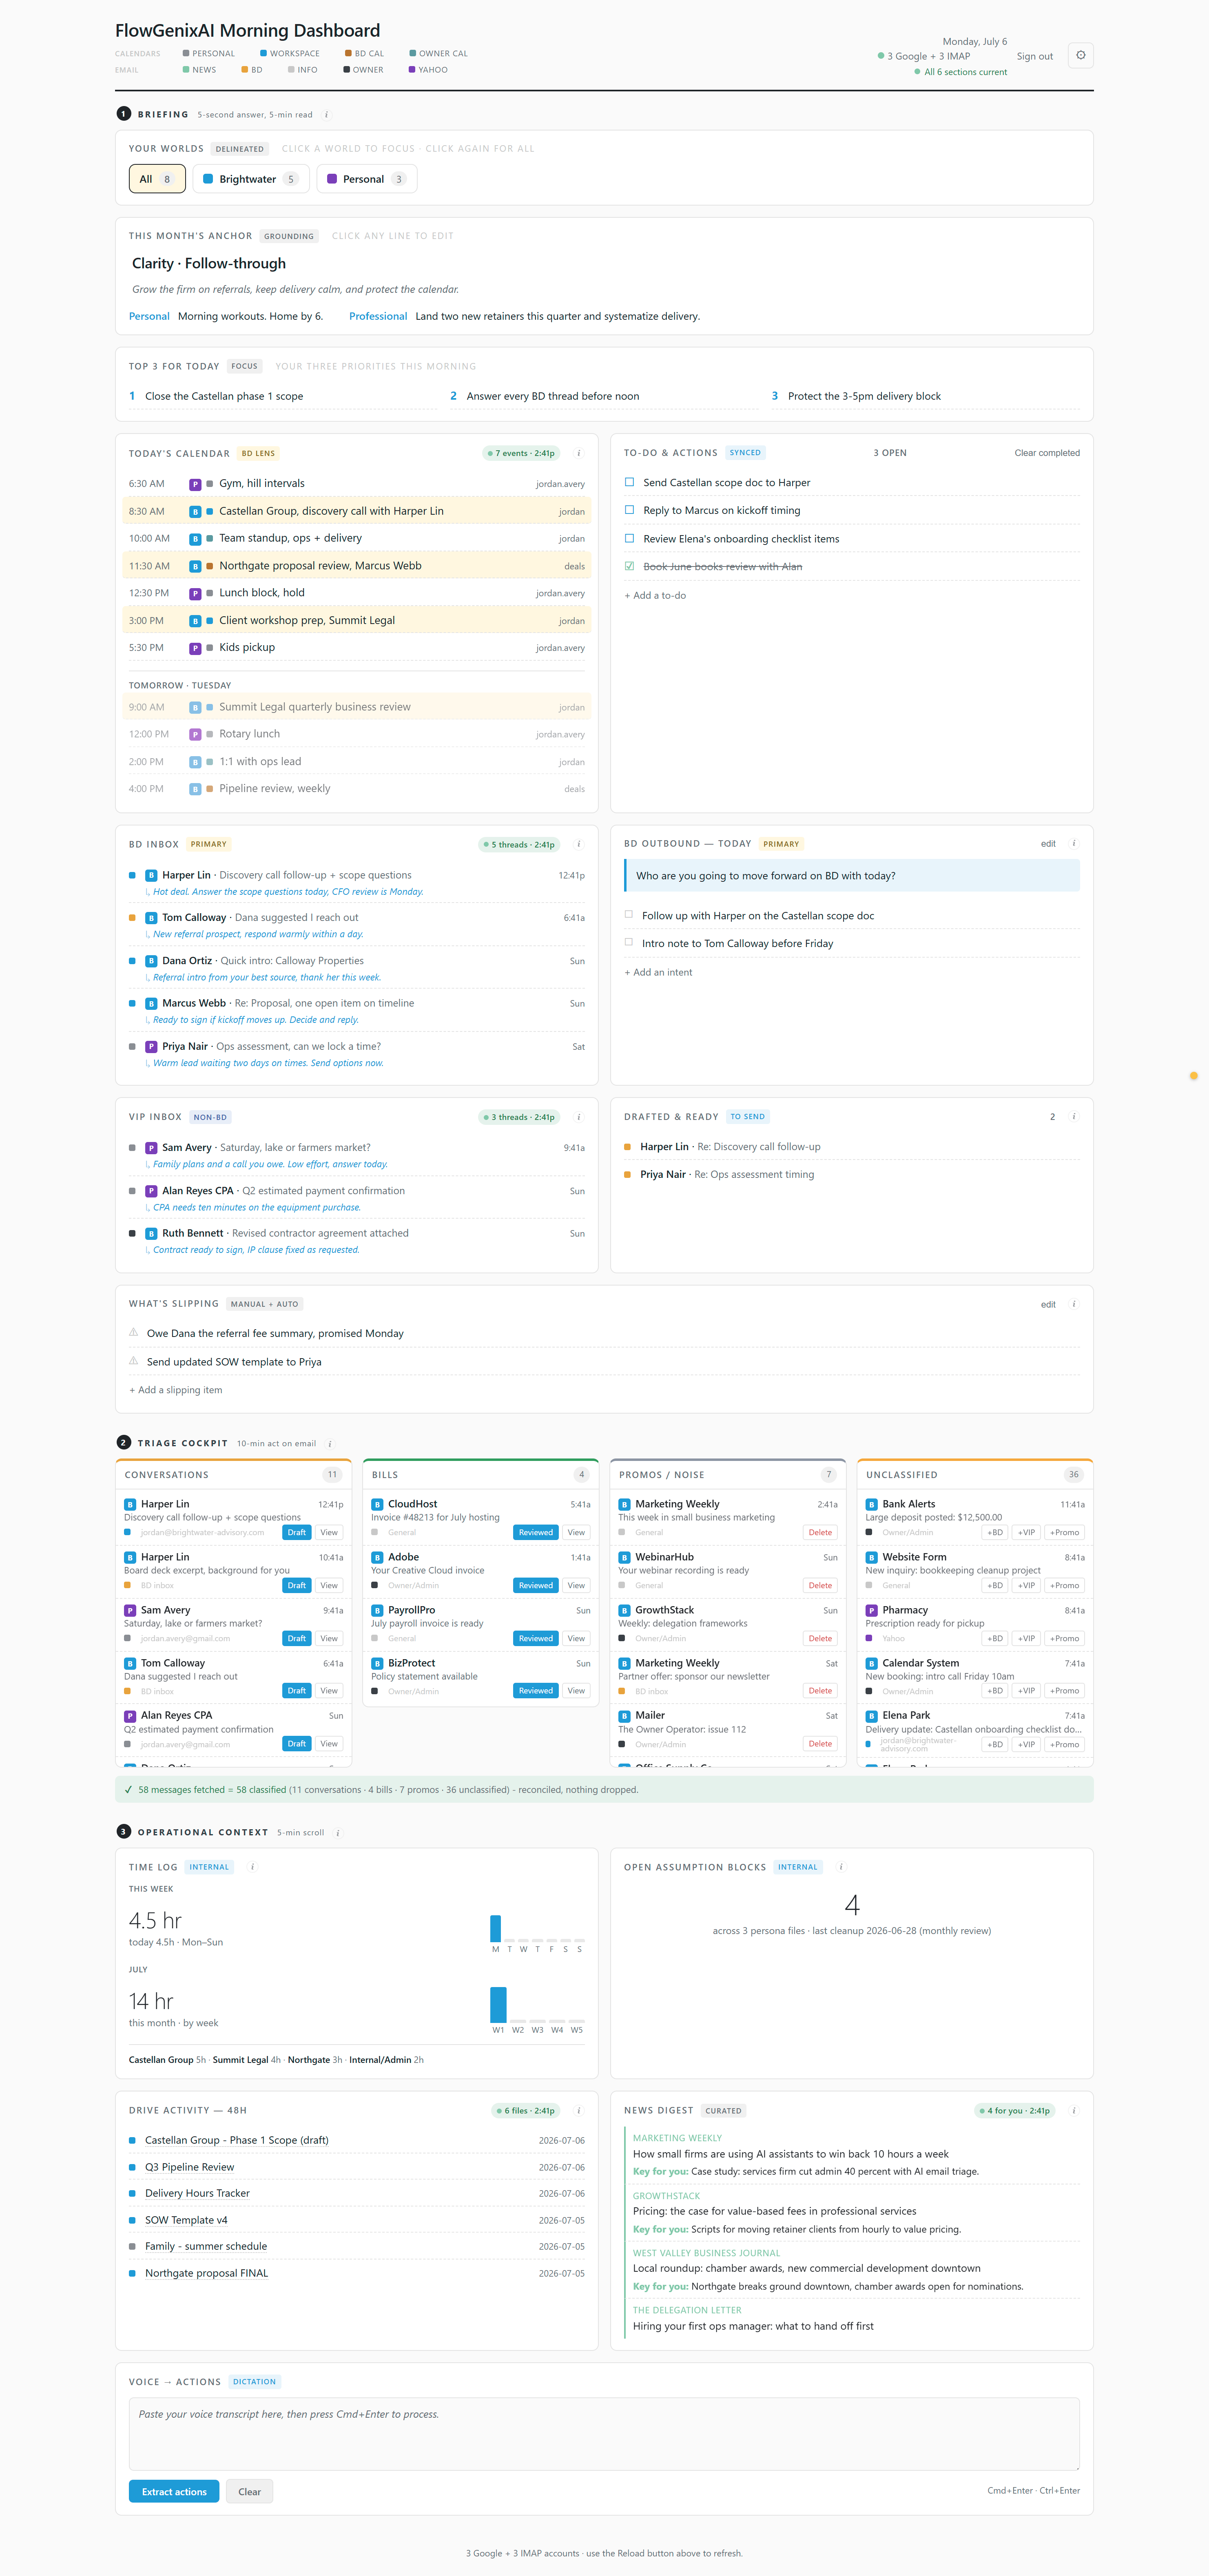
Task: Click the W1 bar in the July time chart
Action: 498,2004
